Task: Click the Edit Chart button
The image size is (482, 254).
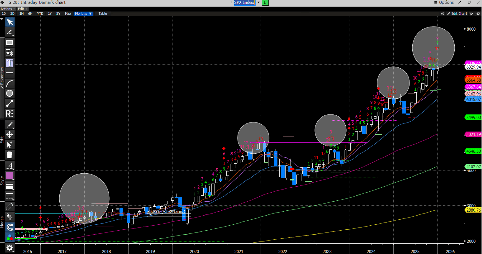Action: (457, 14)
